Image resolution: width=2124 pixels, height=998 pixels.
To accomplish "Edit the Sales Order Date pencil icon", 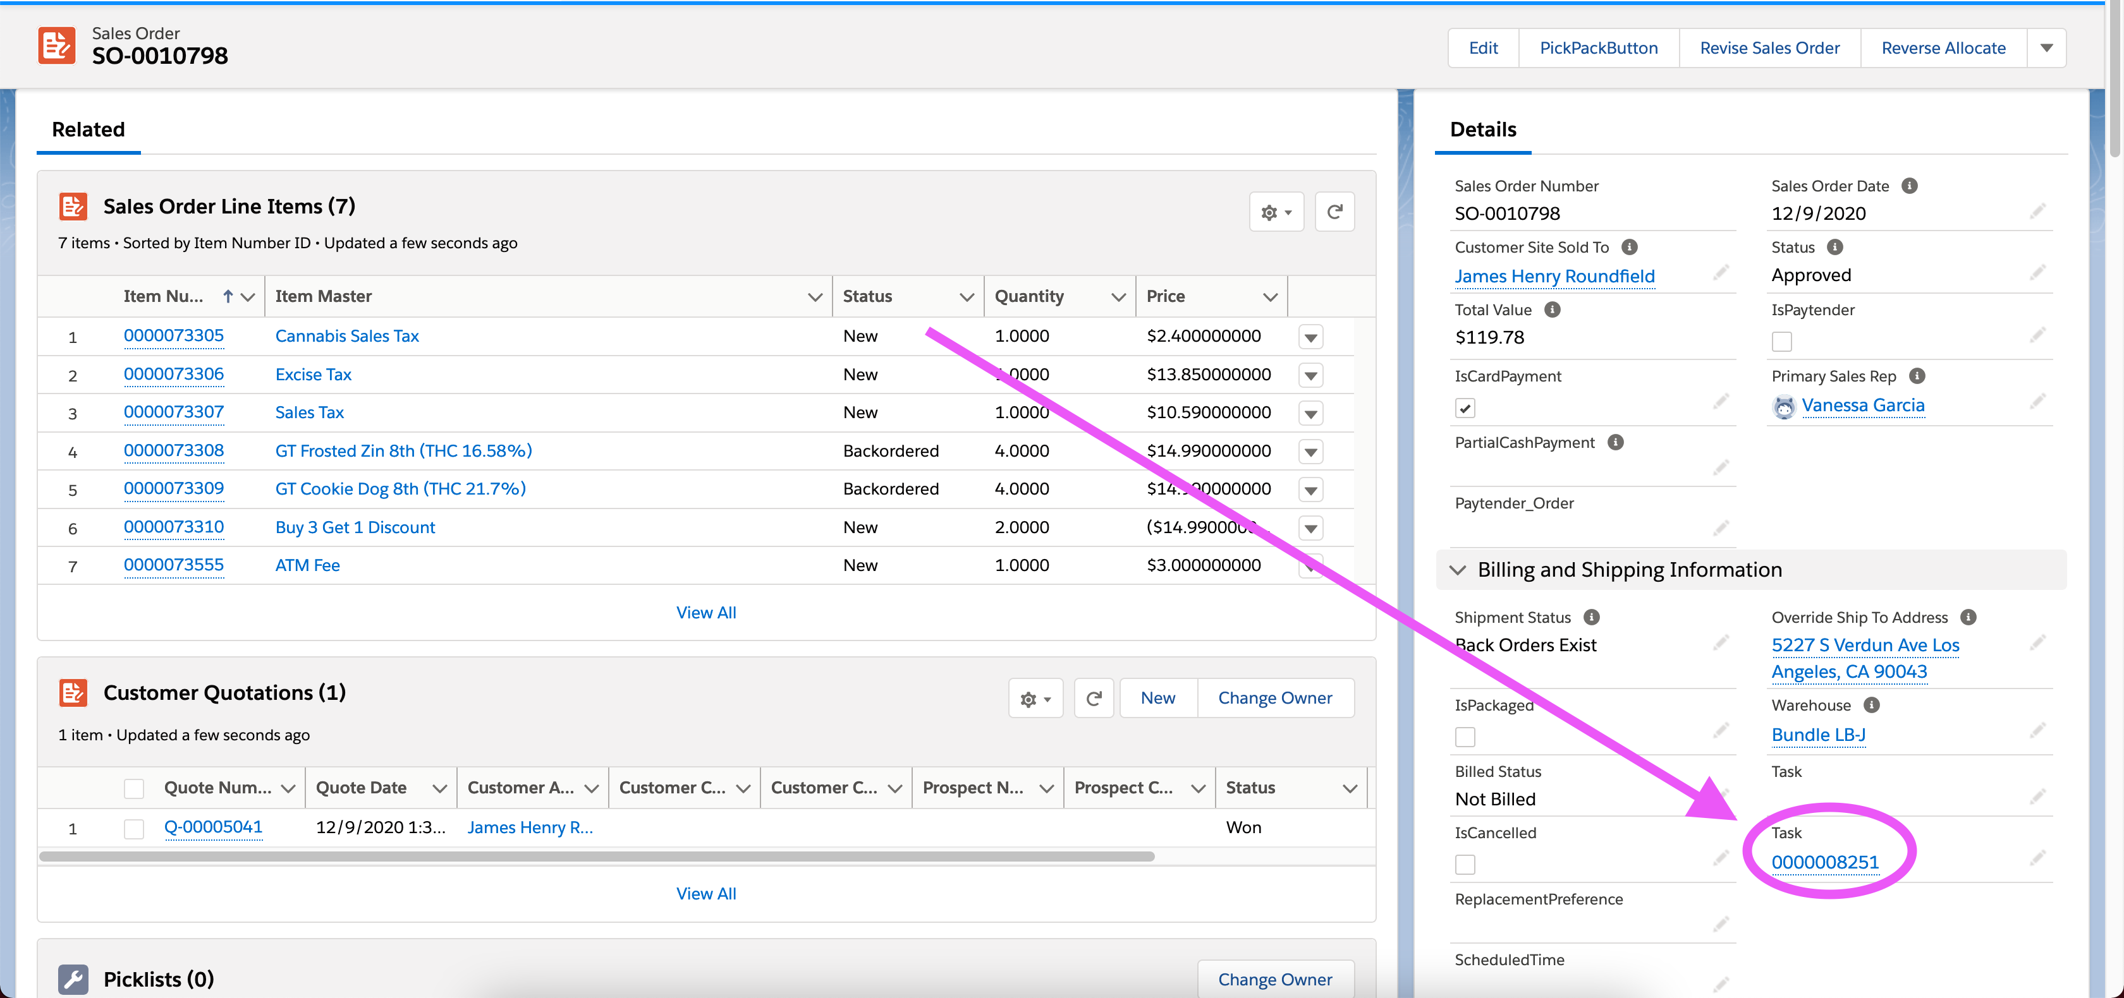I will coord(2037,213).
